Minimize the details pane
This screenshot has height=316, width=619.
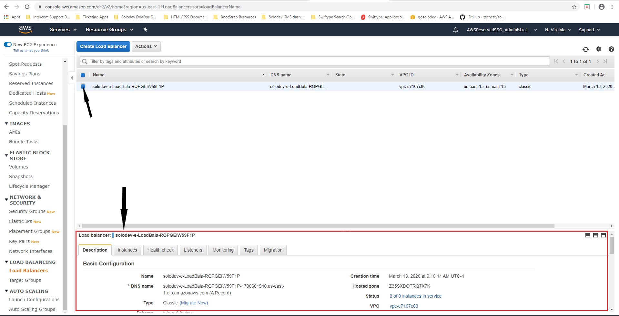pos(588,235)
